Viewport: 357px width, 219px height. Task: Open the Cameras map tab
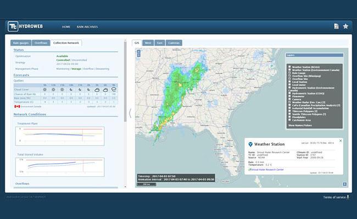coord(174,43)
